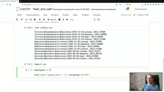Restart the kernel circular arrow icon
Image resolution: width=164 pixels, height=92 pixels.
point(63,19)
